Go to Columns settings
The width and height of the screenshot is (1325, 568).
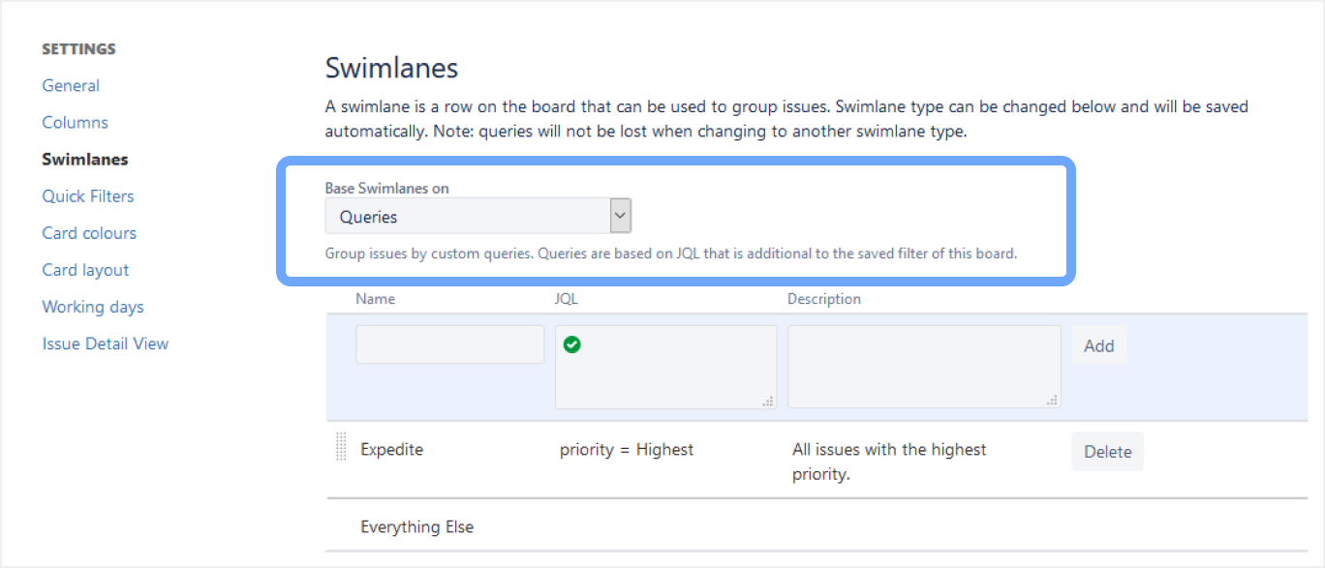75,123
